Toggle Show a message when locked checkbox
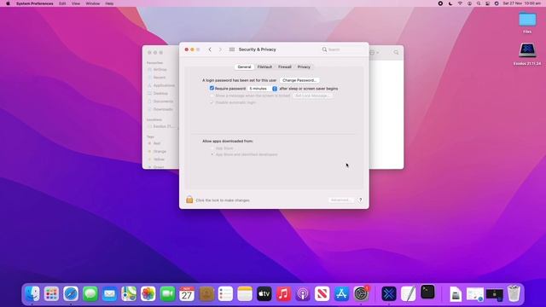 tap(212, 96)
